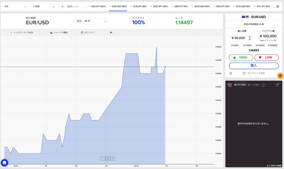Open the blue chat support bubble
This screenshot has width=284, height=169.
[x=4, y=163]
